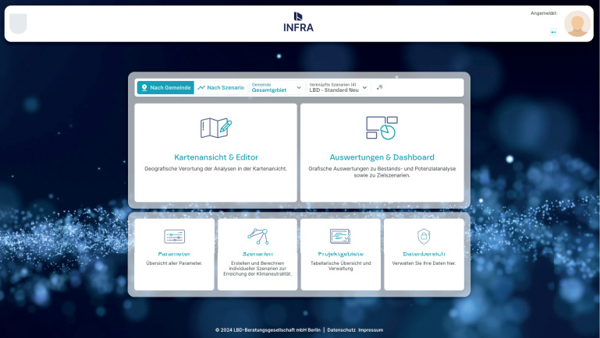Switch to Nach Gemeinde view
Image resolution: width=600 pixels, height=338 pixels.
point(165,88)
